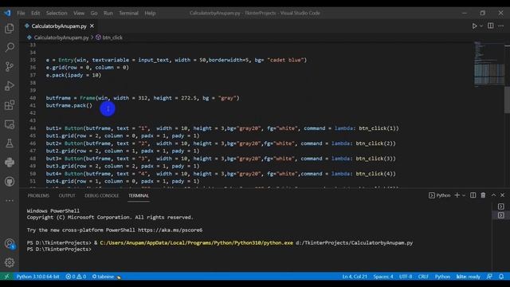Open the Run menu
The height and width of the screenshot is (287, 510).
pyautogui.click(x=108, y=13)
